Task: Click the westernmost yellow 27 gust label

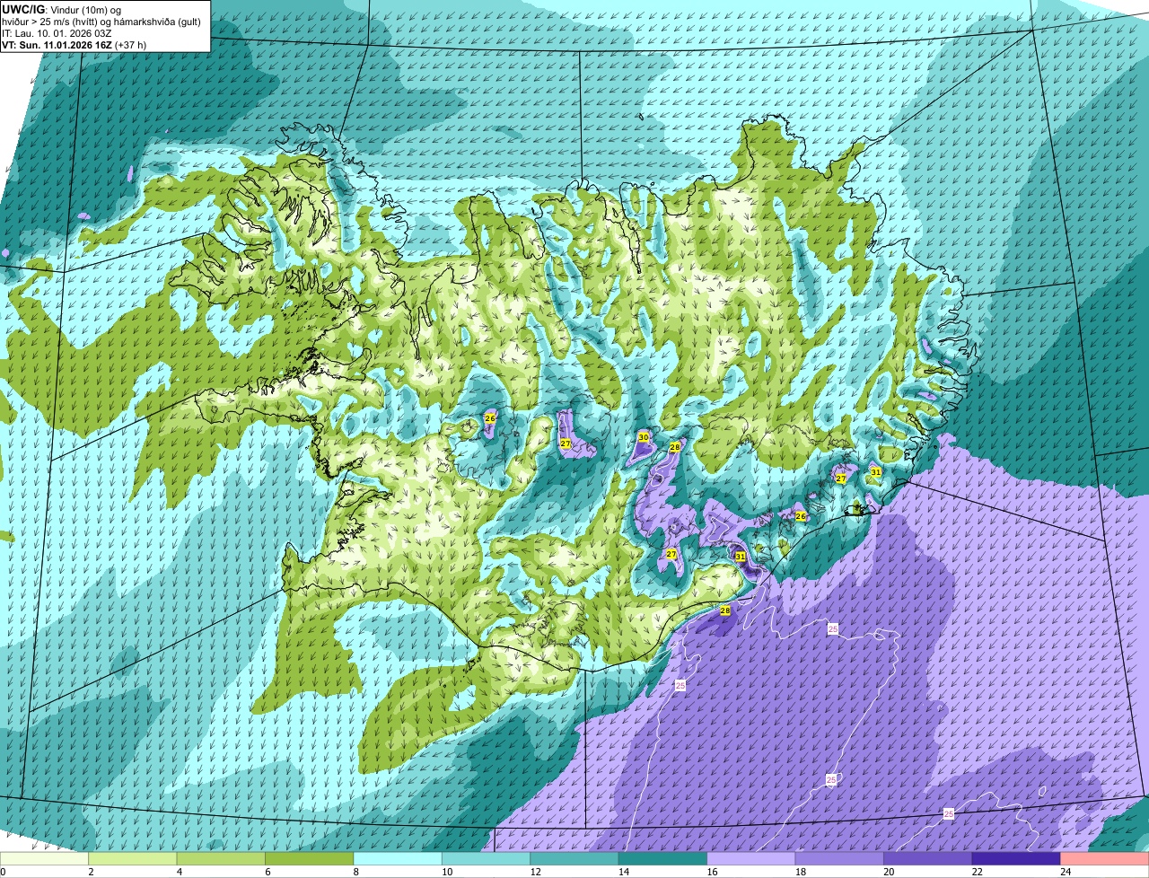Action: pos(565,443)
